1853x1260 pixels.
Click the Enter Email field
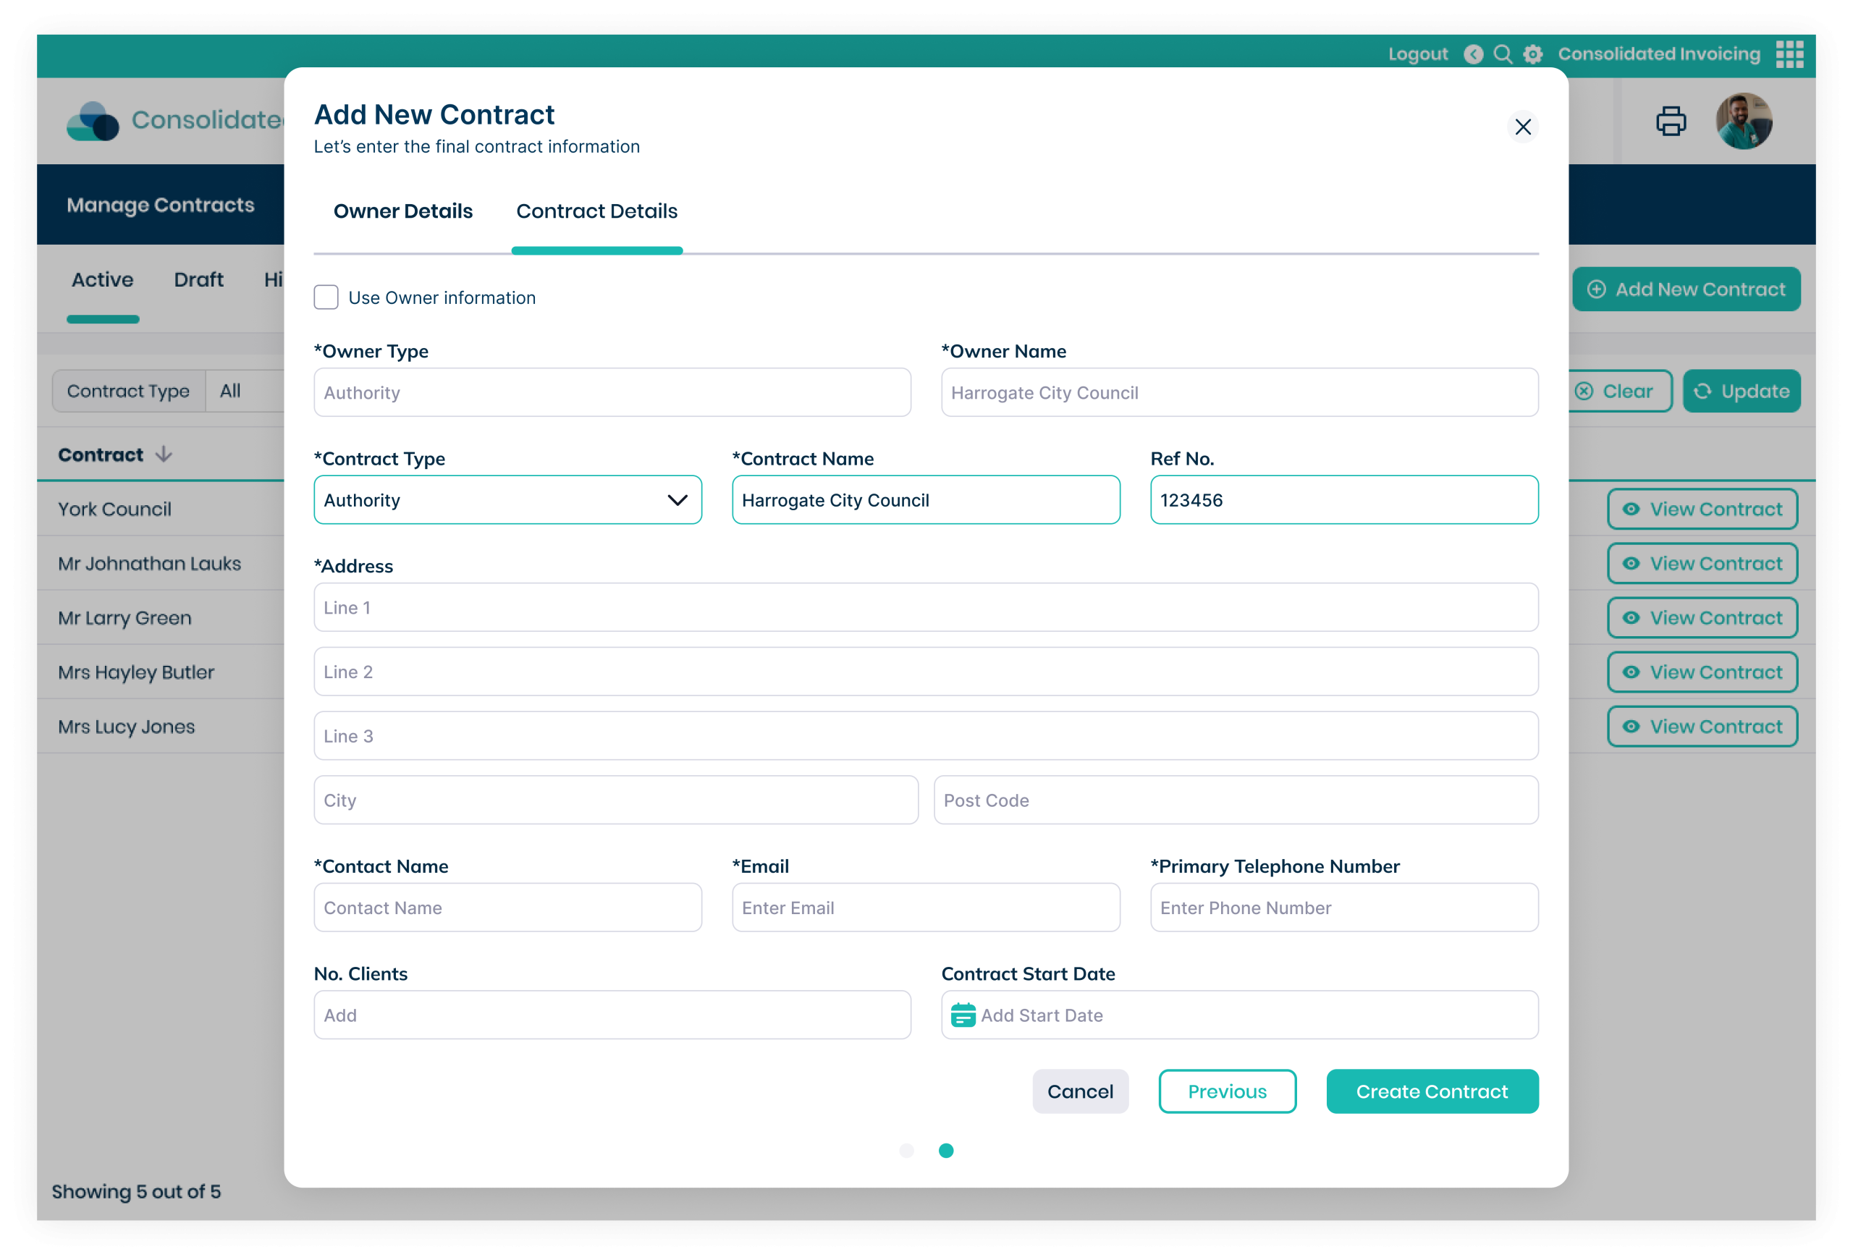pyautogui.click(x=926, y=908)
